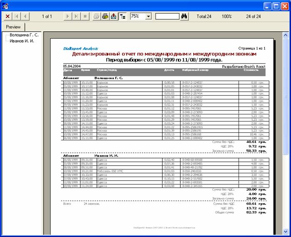
Task: Select Волошина Г. С. in group tree
Action: [x=24, y=35]
